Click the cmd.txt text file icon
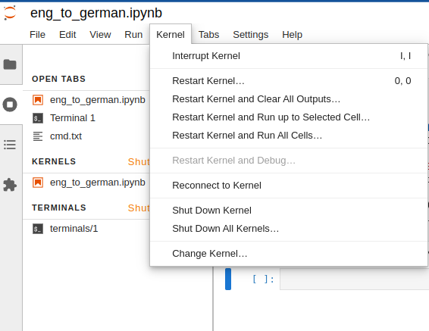The width and height of the screenshot is (429, 331). coord(38,136)
